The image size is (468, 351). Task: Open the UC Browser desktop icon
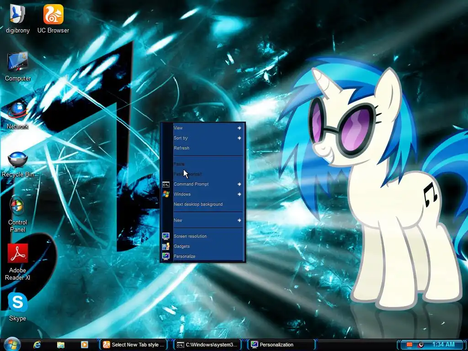[x=53, y=14]
